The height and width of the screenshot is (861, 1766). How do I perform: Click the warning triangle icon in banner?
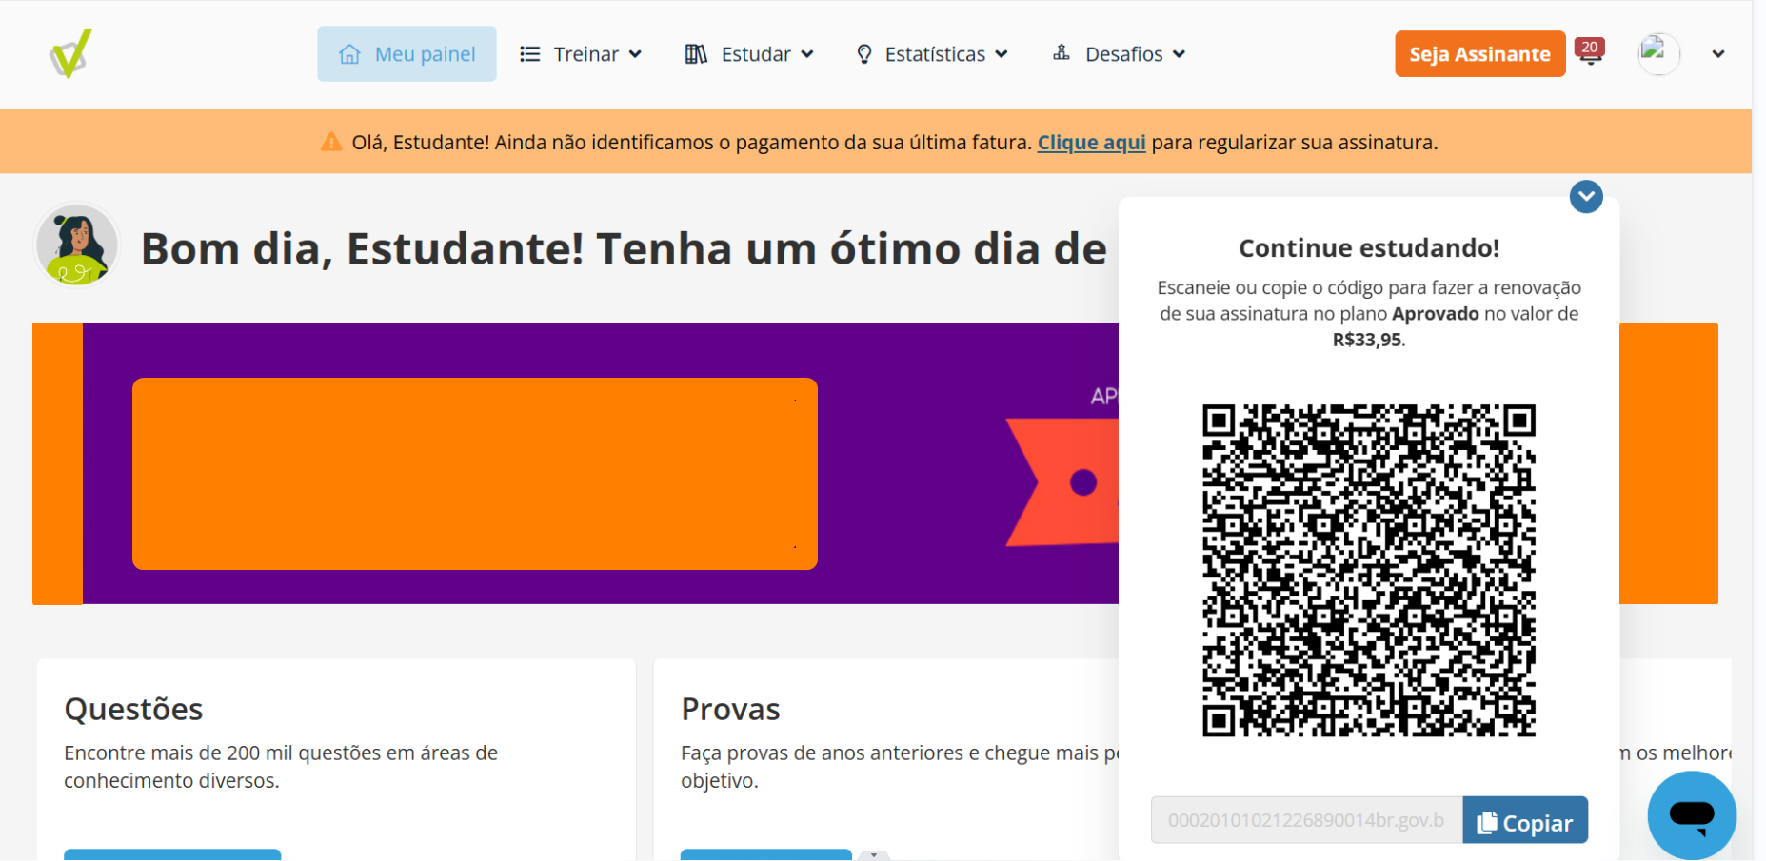coord(331,142)
